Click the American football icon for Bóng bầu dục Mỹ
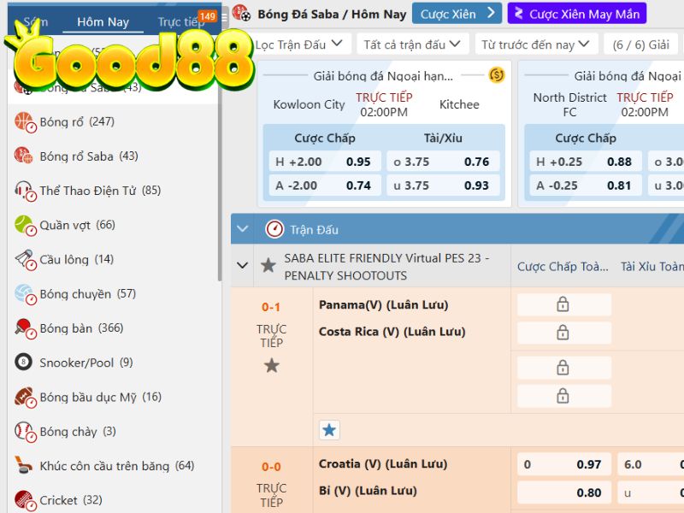The height and width of the screenshot is (513, 684). [24, 397]
